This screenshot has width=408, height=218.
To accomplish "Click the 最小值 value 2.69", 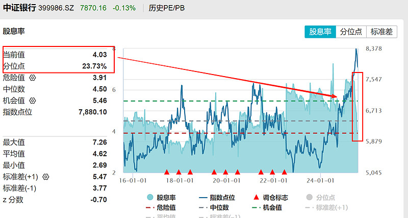I will click(99, 165).
